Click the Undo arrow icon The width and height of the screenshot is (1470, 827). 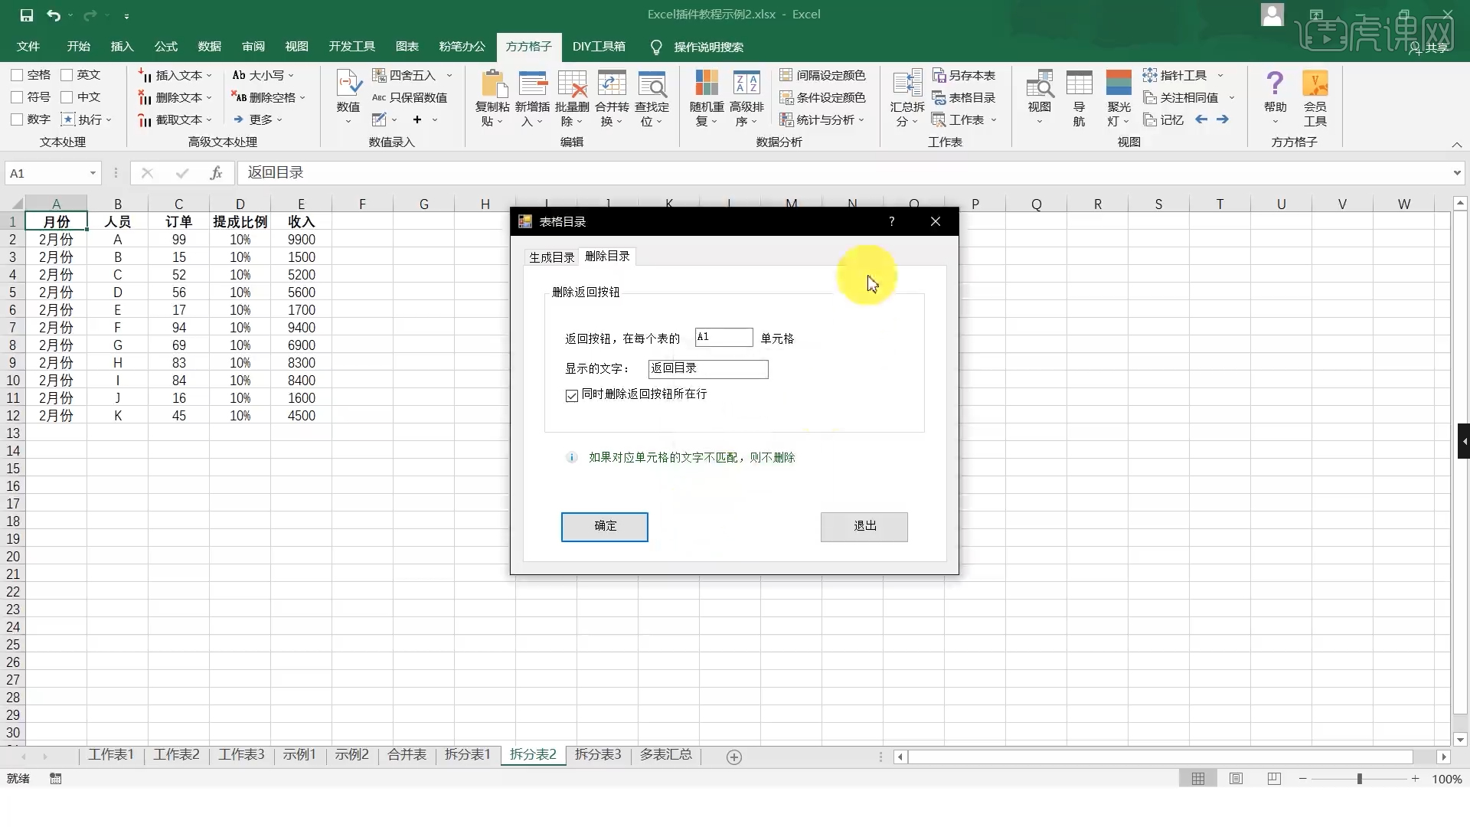pyautogui.click(x=53, y=15)
